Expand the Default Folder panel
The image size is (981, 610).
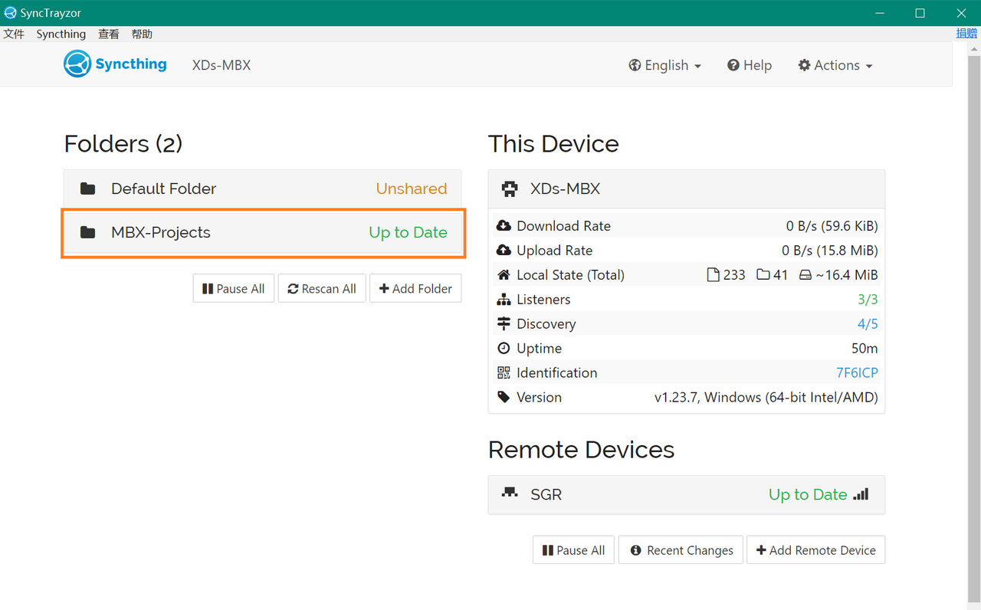263,189
